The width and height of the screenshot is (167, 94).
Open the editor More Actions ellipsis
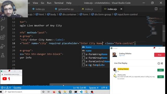point(161,9)
